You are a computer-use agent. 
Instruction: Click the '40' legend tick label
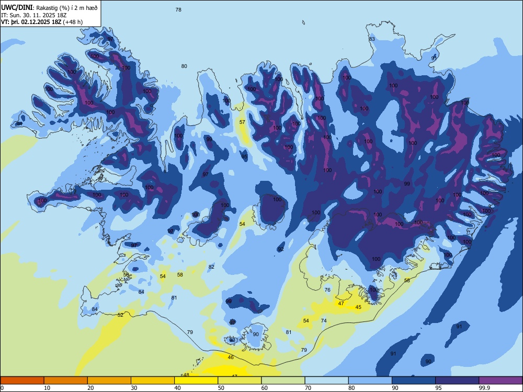[x=178, y=388]
